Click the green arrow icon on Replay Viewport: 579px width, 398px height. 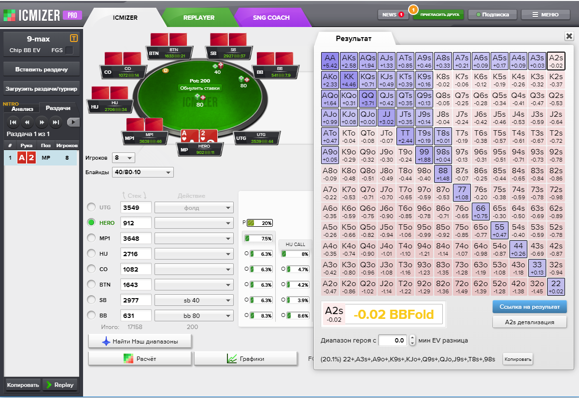[x=49, y=384]
